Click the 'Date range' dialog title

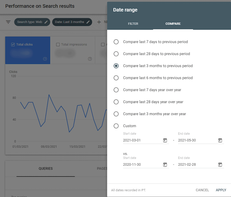[125, 10]
